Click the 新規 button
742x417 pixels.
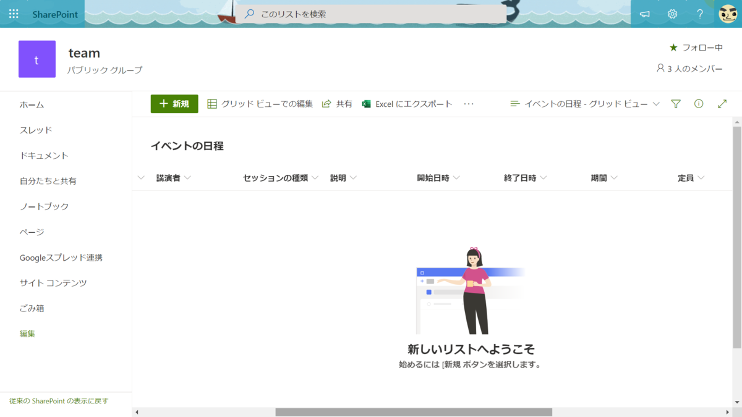[x=174, y=104]
